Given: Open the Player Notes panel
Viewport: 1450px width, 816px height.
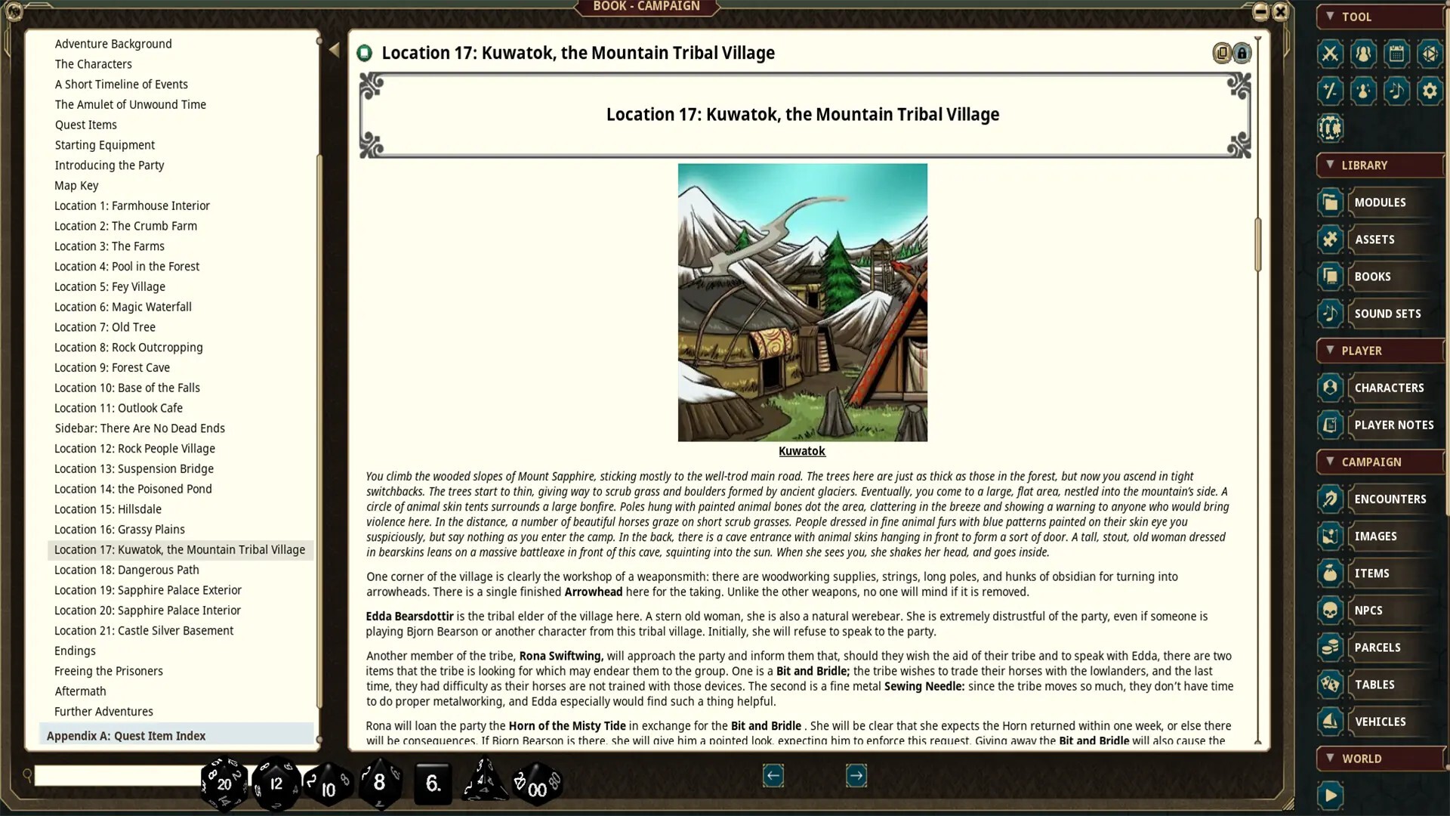Looking at the screenshot, I should point(1393,425).
